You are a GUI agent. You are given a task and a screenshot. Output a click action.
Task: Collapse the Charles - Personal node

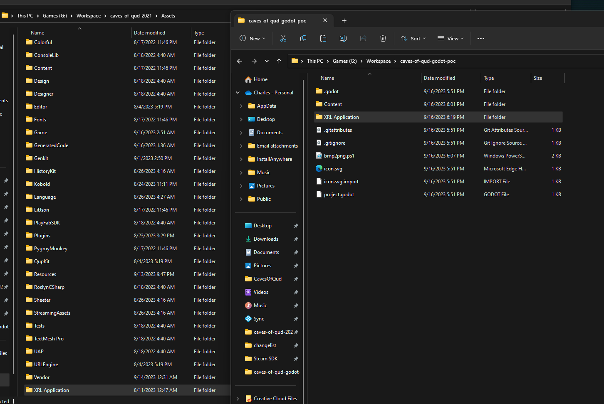[238, 93]
